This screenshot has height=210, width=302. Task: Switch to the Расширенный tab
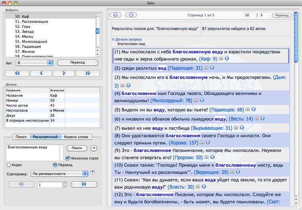point(45,137)
